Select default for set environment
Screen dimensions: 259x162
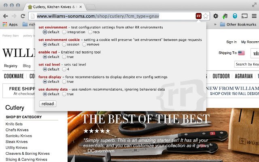click(x=45, y=32)
